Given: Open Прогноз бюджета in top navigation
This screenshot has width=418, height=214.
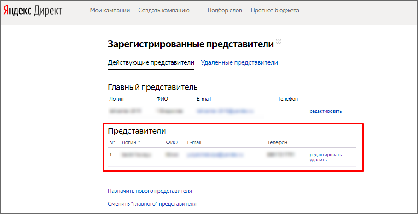Looking at the screenshot, I should point(275,11).
